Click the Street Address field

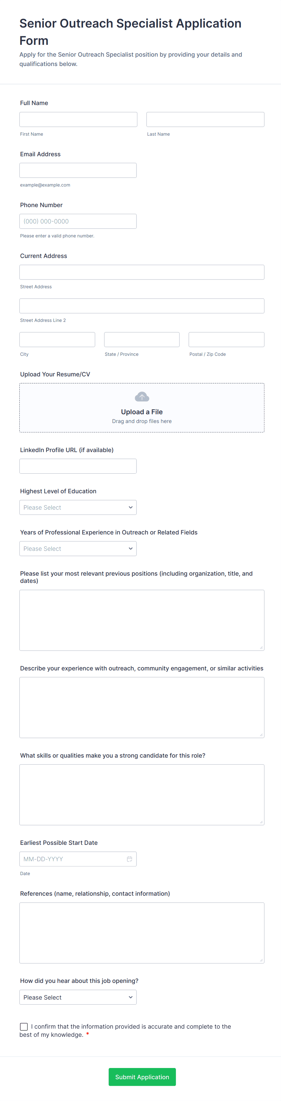coord(142,272)
